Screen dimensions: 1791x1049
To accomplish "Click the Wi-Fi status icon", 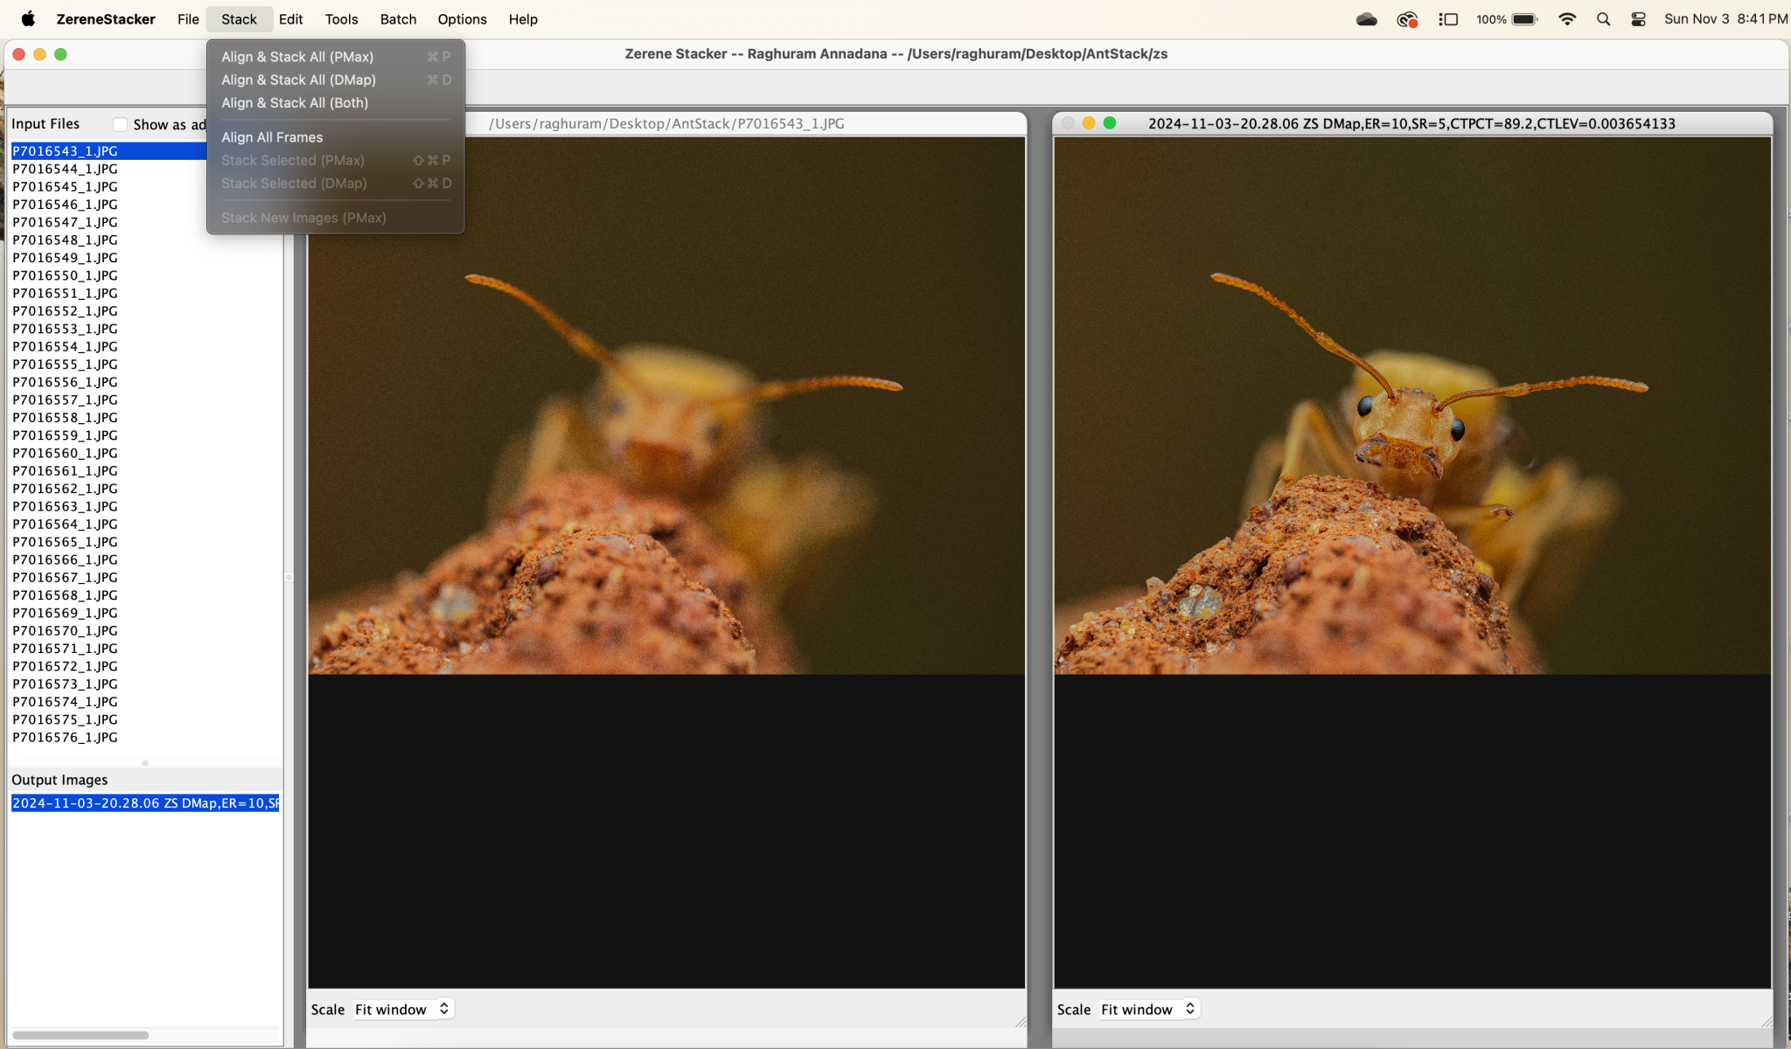I will pyautogui.click(x=1568, y=18).
